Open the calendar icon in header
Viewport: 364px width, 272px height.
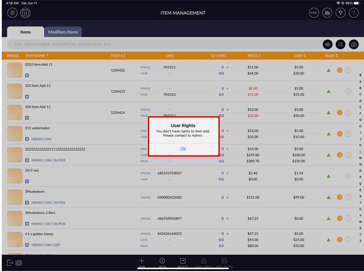[25, 13]
